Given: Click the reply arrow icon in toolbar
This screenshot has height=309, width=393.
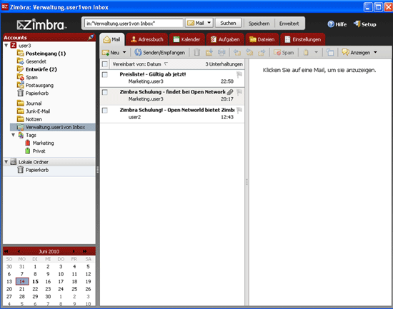Looking at the screenshot, I should pos(237,52).
